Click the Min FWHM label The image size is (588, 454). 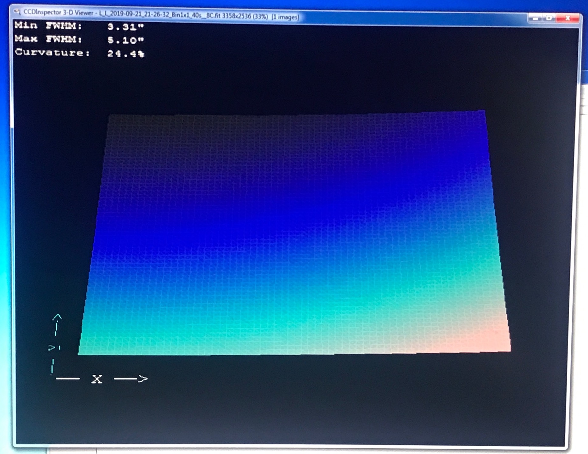coord(48,25)
